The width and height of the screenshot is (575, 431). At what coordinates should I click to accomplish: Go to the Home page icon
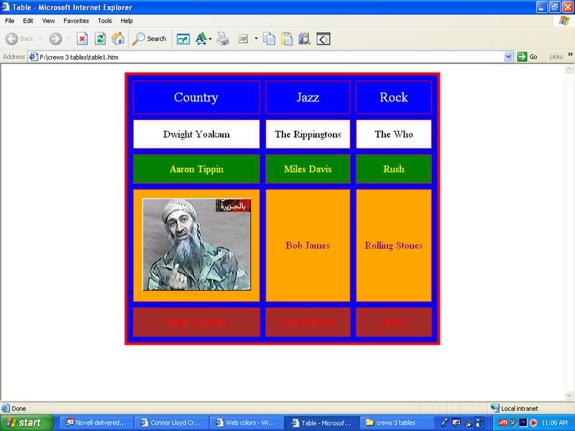[x=118, y=39]
